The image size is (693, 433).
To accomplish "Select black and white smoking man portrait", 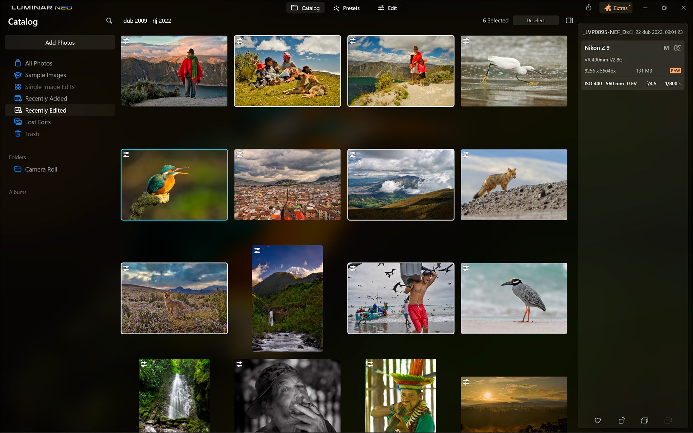I will click(287, 395).
